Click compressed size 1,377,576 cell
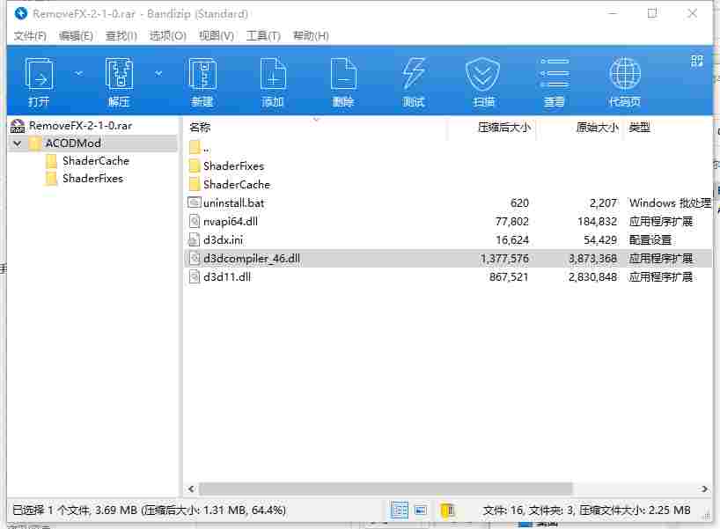The height and width of the screenshot is (529, 720). [504, 258]
